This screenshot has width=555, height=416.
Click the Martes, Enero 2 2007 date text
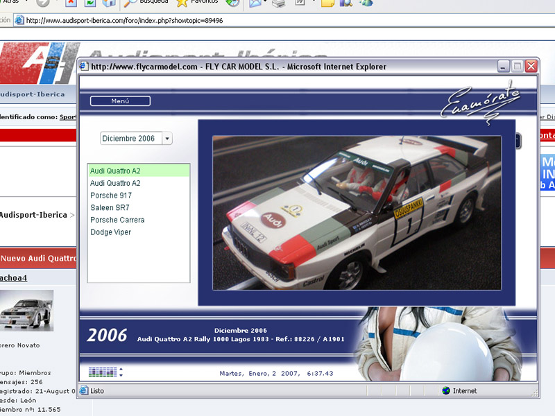[276, 373]
